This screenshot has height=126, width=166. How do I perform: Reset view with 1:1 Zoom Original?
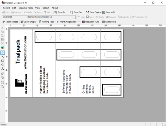click(x=94, y=12)
